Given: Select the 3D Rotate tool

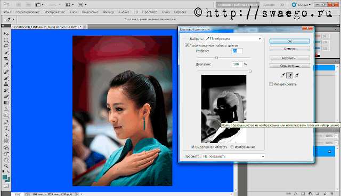Looking at the screenshot, I should tap(6, 147).
